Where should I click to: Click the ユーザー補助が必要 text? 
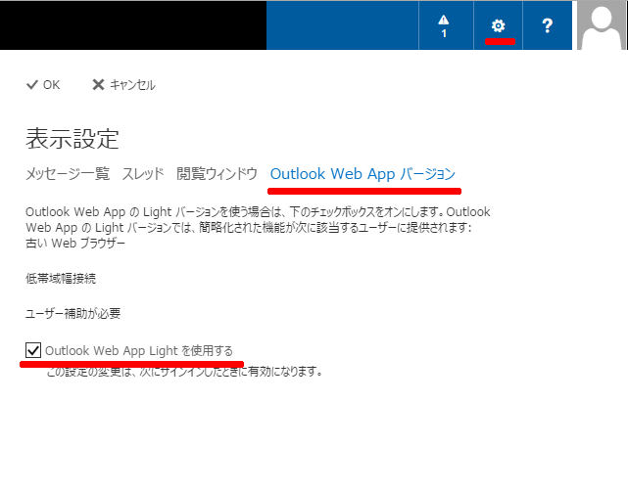point(72,313)
